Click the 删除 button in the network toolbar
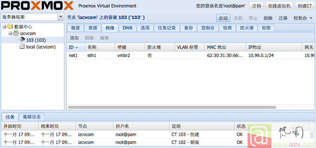Screen dimensions: 316x148 [x=89, y=38]
